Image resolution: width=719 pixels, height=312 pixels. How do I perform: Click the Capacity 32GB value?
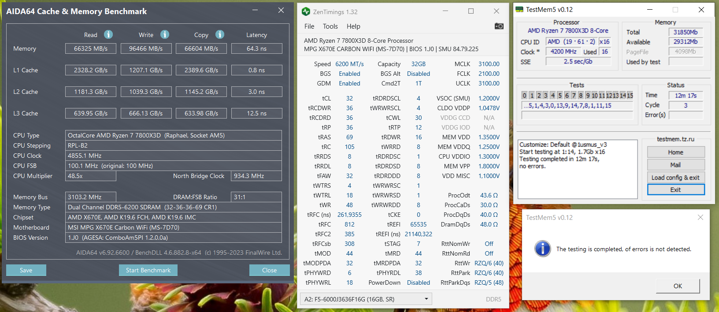pyautogui.click(x=419, y=64)
